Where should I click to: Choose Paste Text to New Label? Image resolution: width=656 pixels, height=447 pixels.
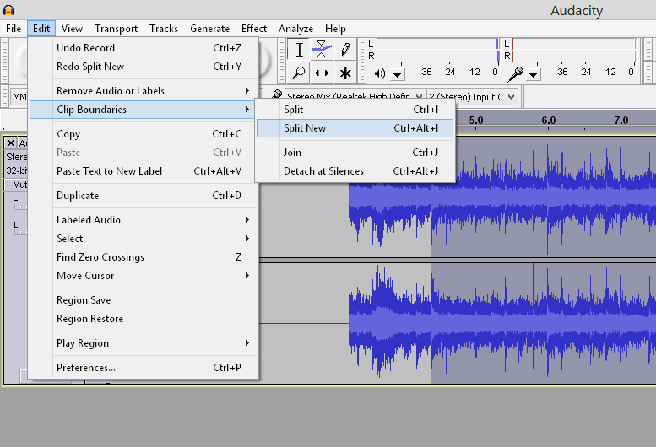pyautogui.click(x=143, y=171)
